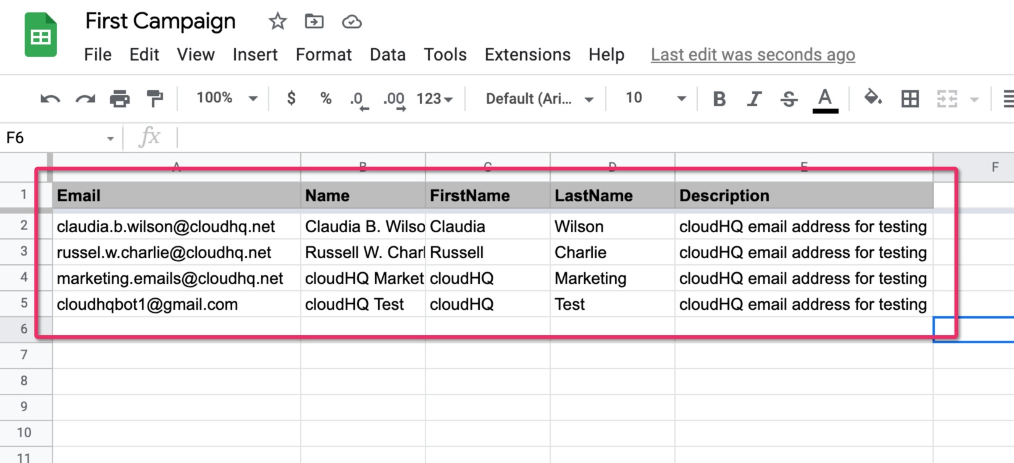
Task: Select the Name header cell
Action: [363, 196]
